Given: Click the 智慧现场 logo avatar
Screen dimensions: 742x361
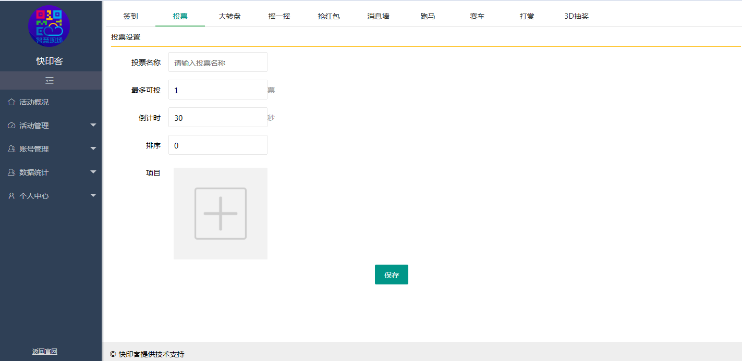Looking at the screenshot, I should click(x=49, y=26).
